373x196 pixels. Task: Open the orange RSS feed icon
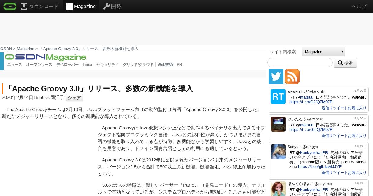coord(292,77)
